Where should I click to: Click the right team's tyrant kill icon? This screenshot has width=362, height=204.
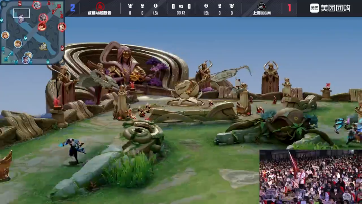tap(232, 6)
